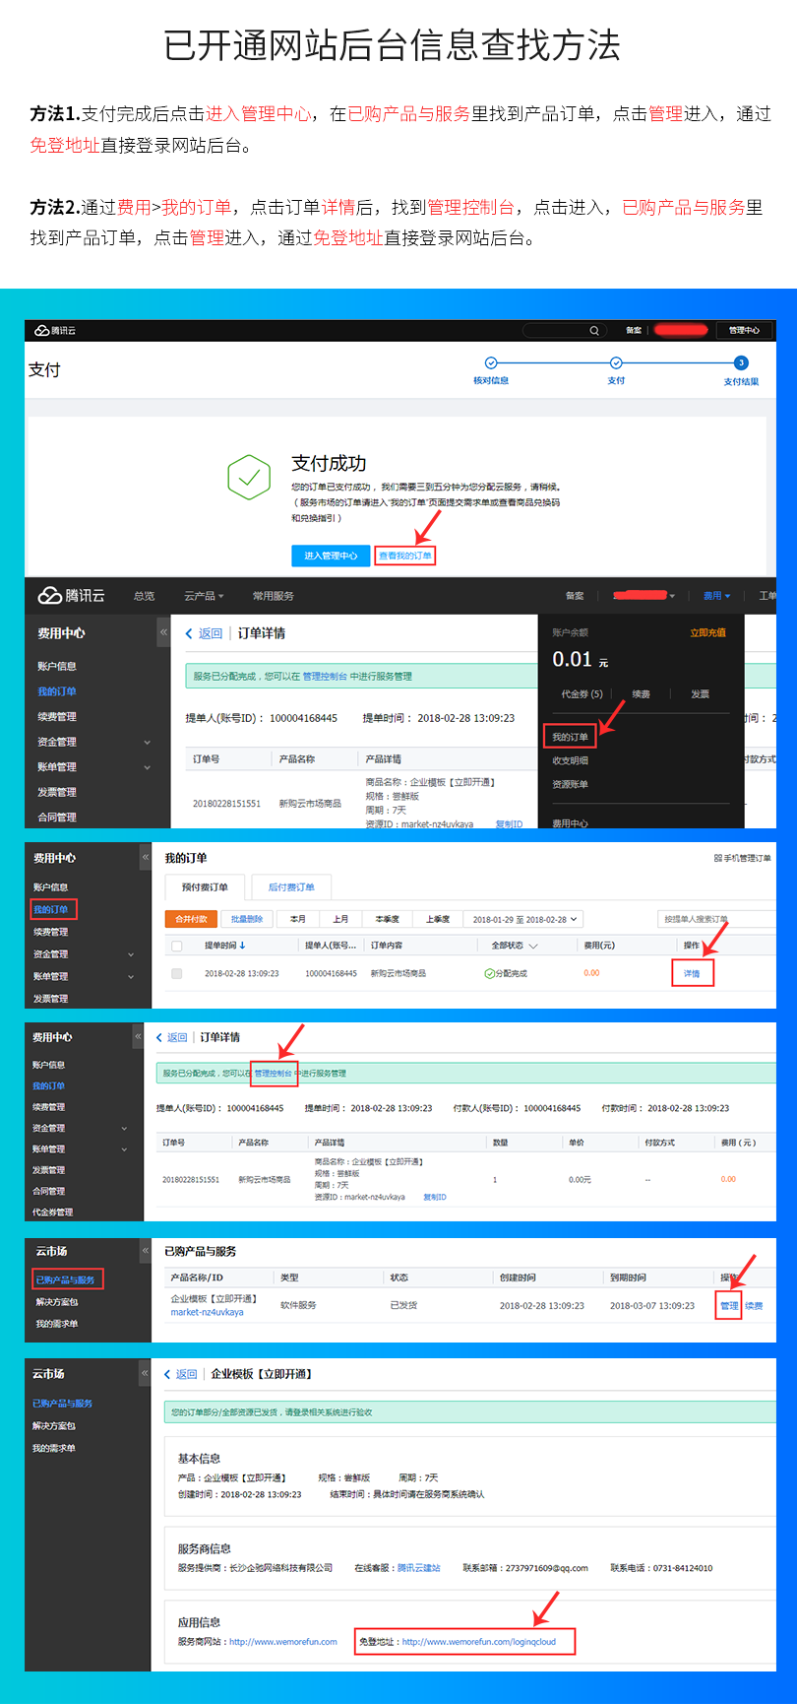Expand 资金管理 in sidebar beside 预付费订单 tab
The width and height of the screenshot is (797, 1704).
point(131,954)
